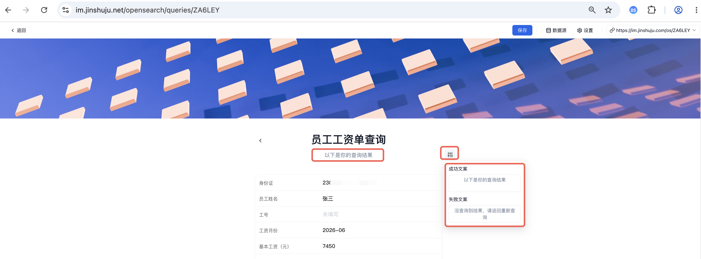The height and width of the screenshot is (259, 701).
Task: Reload the page
Action: pyautogui.click(x=44, y=10)
